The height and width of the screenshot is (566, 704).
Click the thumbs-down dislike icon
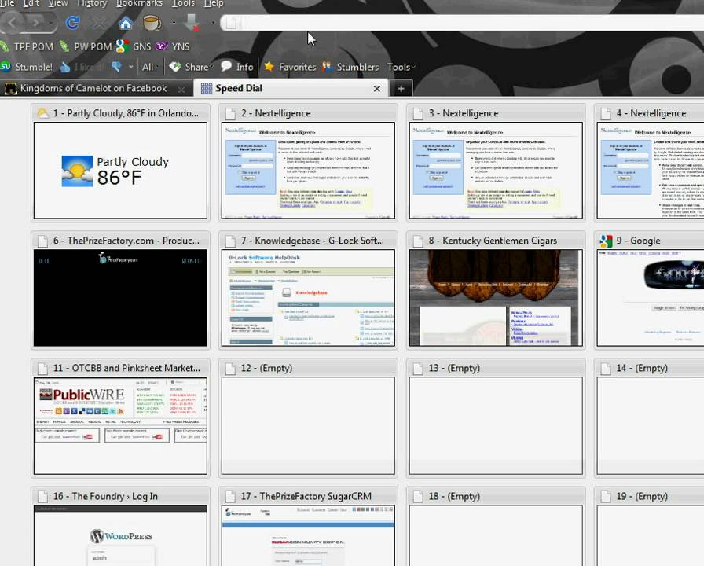point(116,67)
